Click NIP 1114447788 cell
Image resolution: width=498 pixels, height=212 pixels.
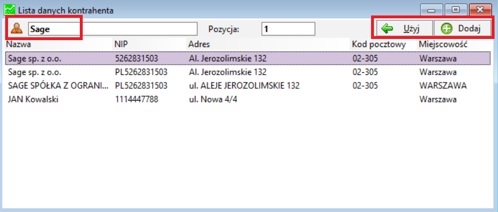coord(137,100)
